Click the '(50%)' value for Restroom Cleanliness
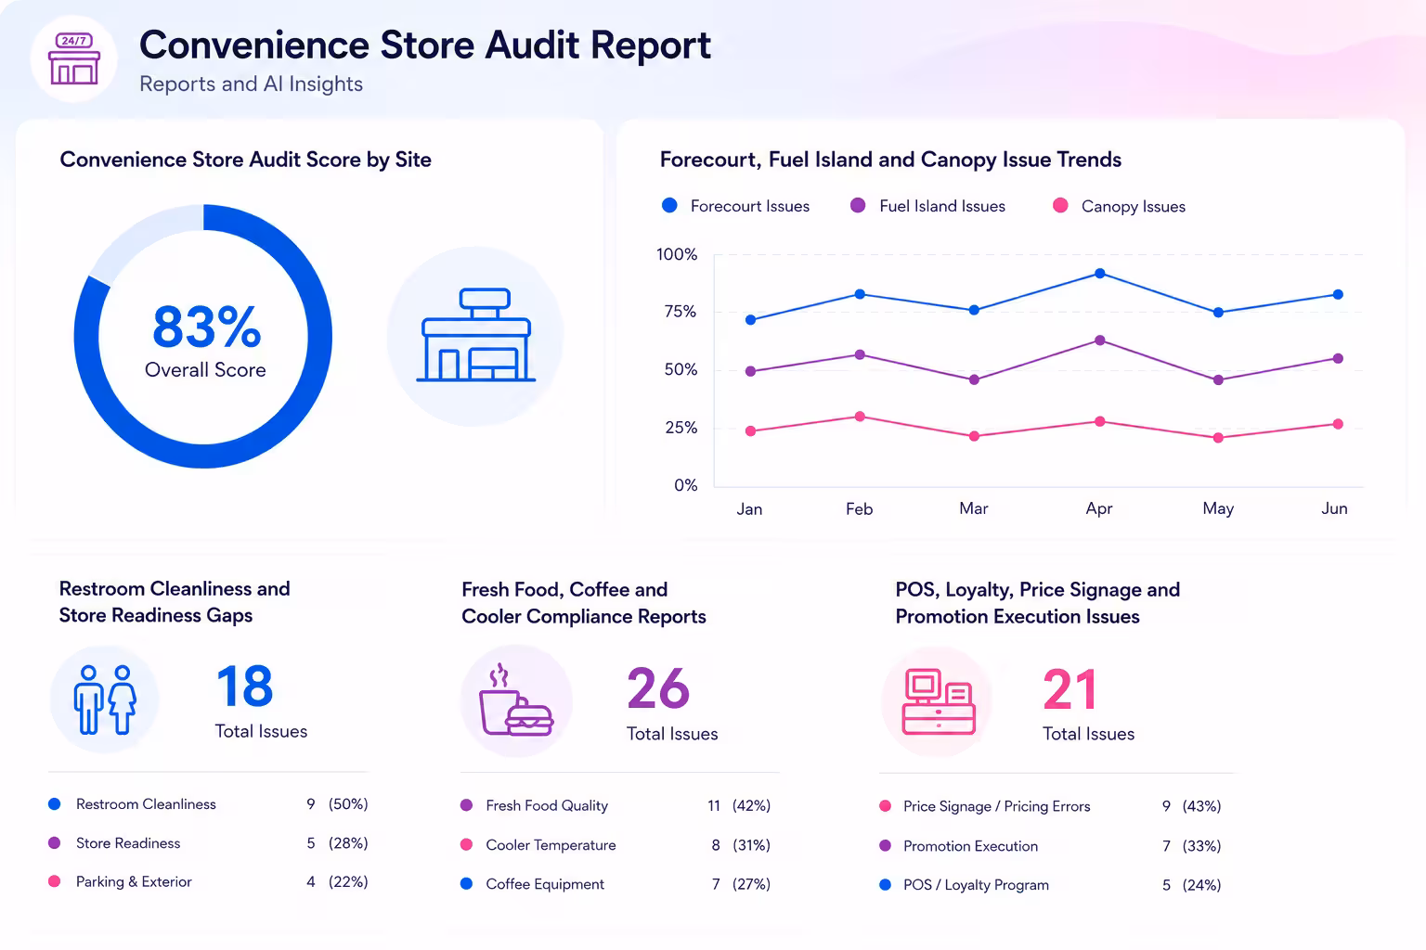This screenshot has height=950, width=1426. (348, 804)
